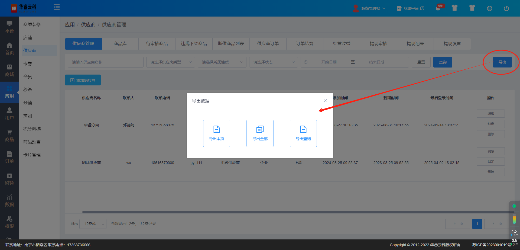520x250 pixels.
Task: Open the 10条/页 page size dropdown
Action: (93, 224)
